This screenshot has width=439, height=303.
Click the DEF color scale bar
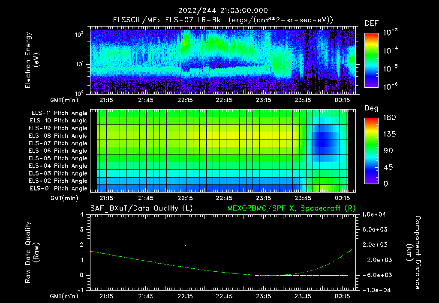click(x=371, y=60)
